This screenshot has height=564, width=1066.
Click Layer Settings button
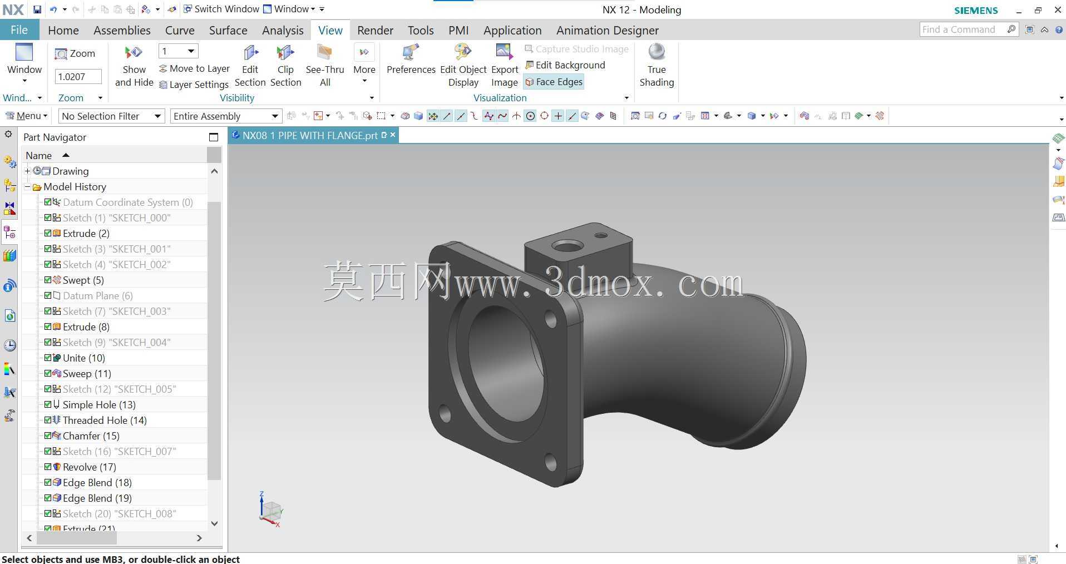coord(194,85)
